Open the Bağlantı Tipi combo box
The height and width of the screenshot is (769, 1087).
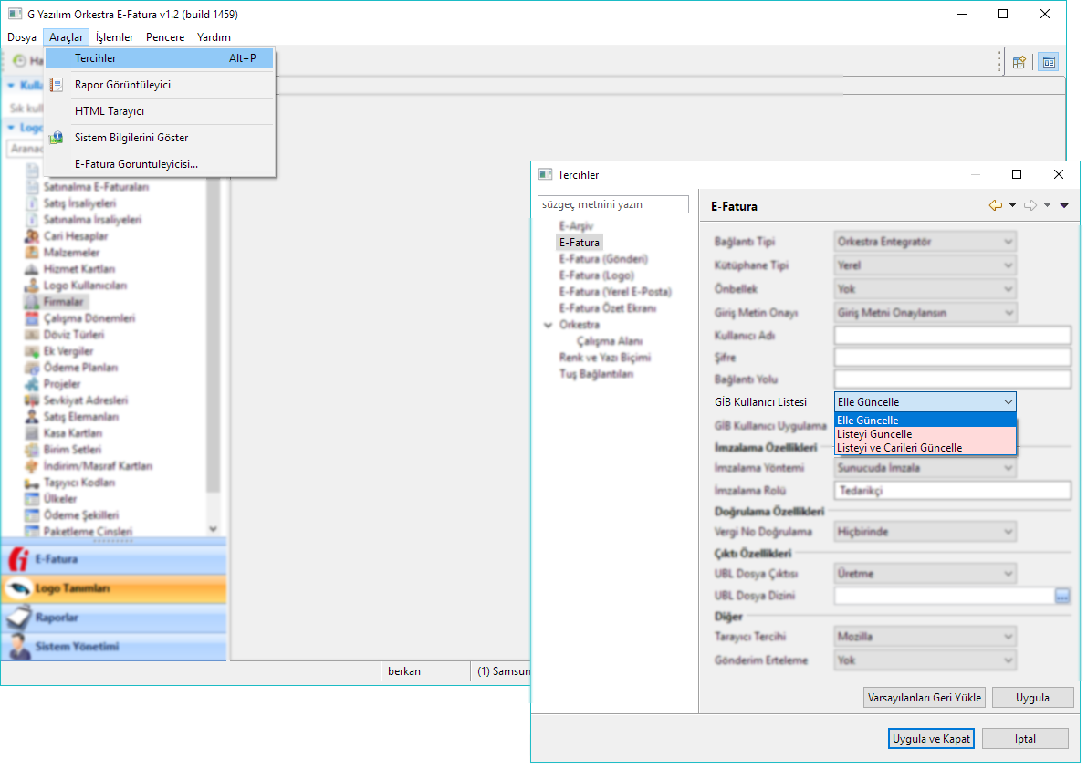tap(925, 242)
